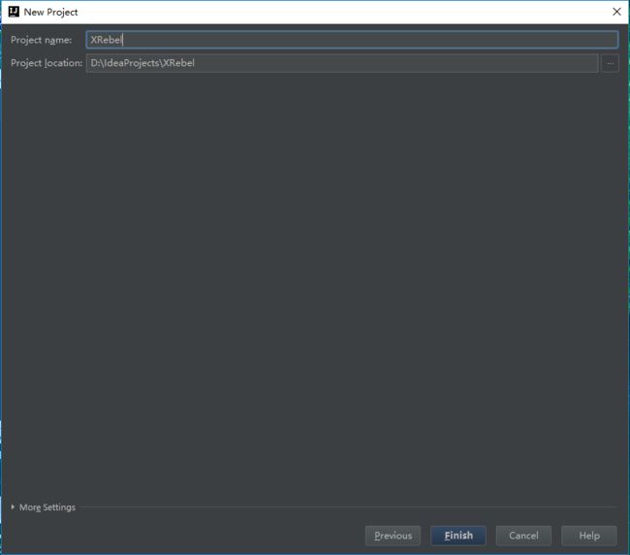Click the IntelliJ IDEA icon in title bar
Viewport: 630px width, 555px height.
14,12
